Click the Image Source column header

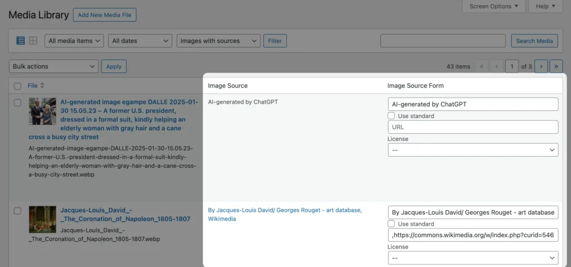point(228,86)
